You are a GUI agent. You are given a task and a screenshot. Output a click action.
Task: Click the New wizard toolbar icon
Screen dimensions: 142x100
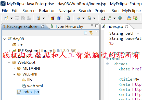click(x=6, y=18)
